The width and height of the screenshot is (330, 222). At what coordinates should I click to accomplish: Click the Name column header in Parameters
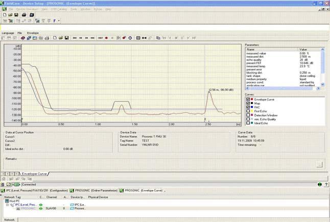271,50
